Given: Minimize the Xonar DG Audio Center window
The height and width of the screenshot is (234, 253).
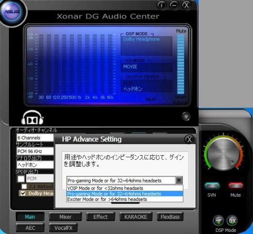Looking at the screenshot, I should (x=174, y=5).
